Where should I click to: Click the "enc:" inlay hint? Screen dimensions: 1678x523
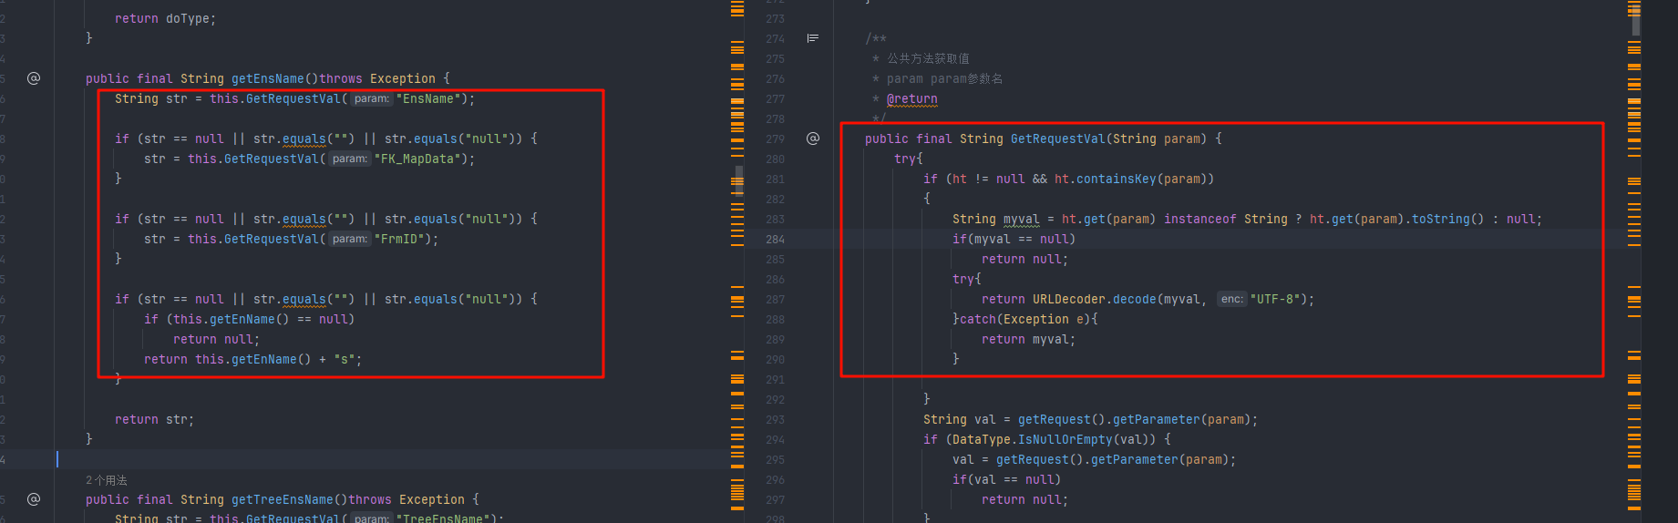[x=1231, y=299]
